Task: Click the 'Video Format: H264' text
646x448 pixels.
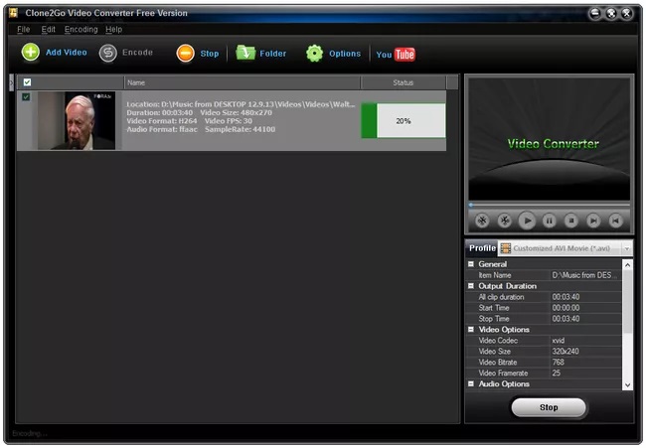Action: [161, 121]
